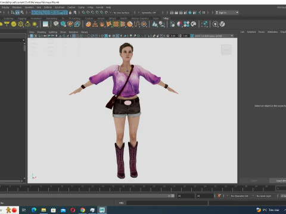Click the orange grid shelf icon
Viewport: 286px width, 214px height.
point(116,24)
